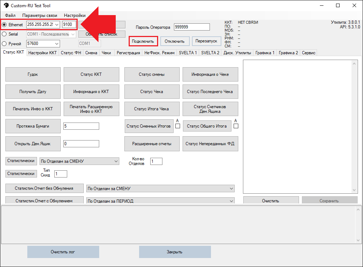Click the Пароль Оператора input field
The image size is (363, 267).
(x=192, y=27)
